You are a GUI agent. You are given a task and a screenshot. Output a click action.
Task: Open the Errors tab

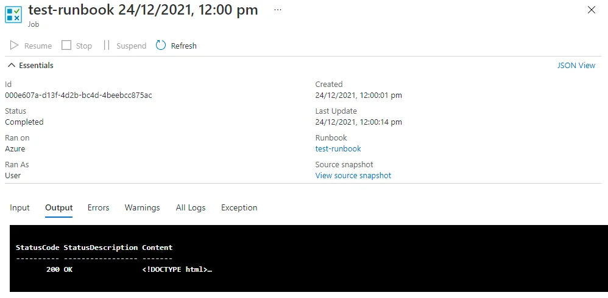click(98, 207)
